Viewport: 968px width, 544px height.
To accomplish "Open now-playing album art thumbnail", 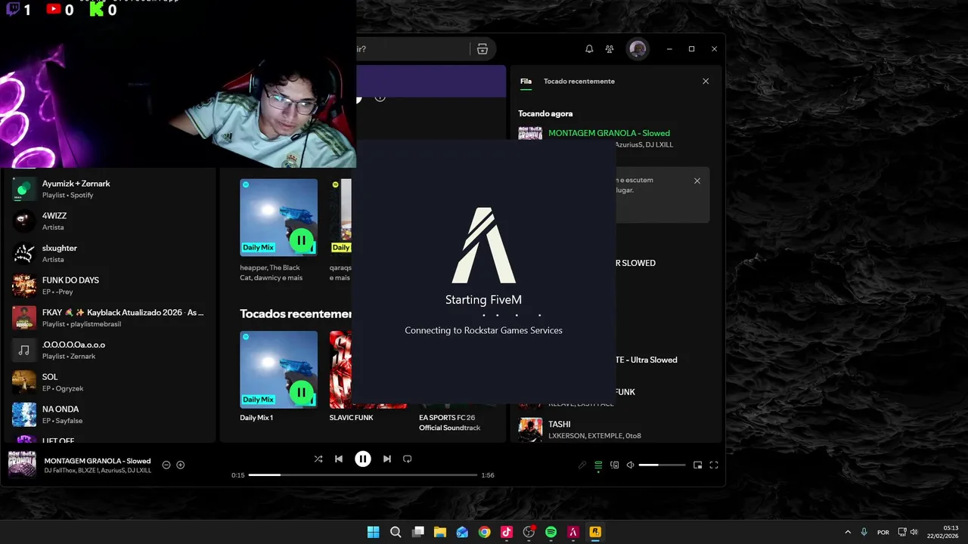I will click(x=22, y=464).
